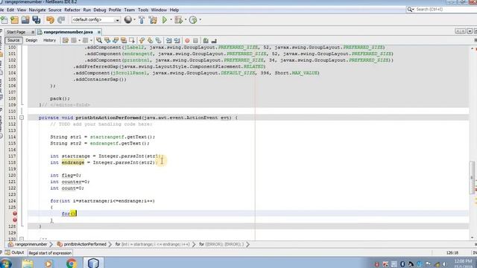Close the rangeprimenumber.java tab
Image resolution: width=477 pixels, height=268 pixels.
[99, 32]
